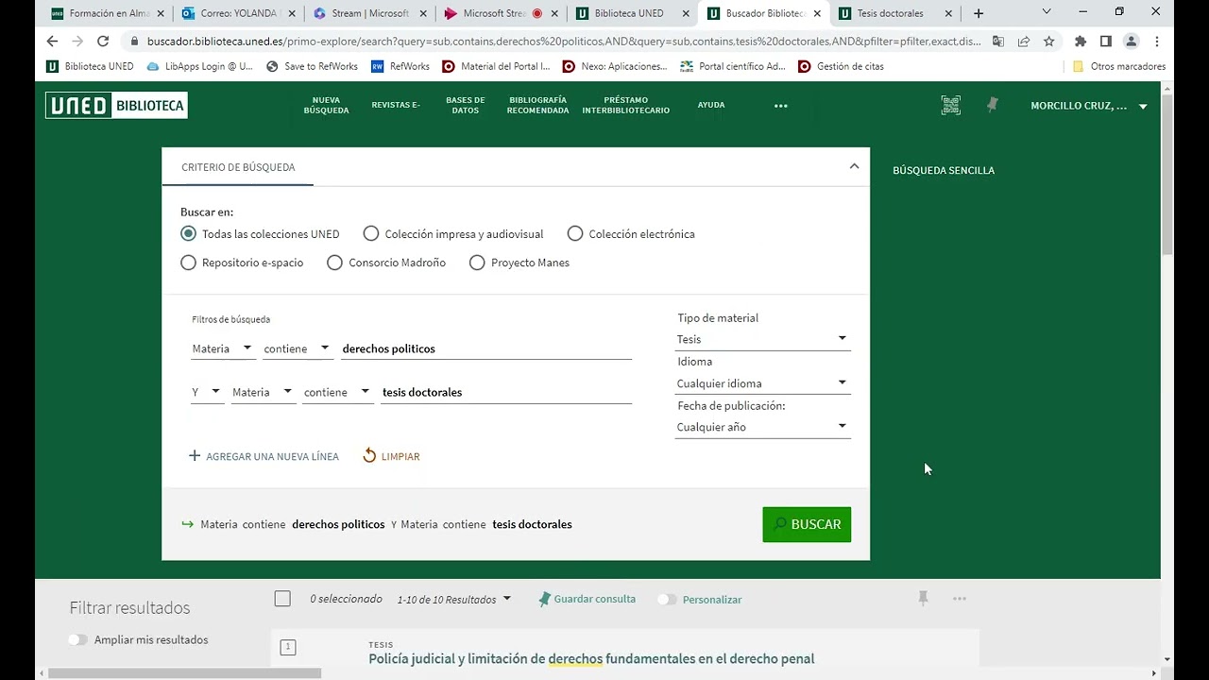Switch to Biblioteca UNED browser tab

tap(630, 13)
